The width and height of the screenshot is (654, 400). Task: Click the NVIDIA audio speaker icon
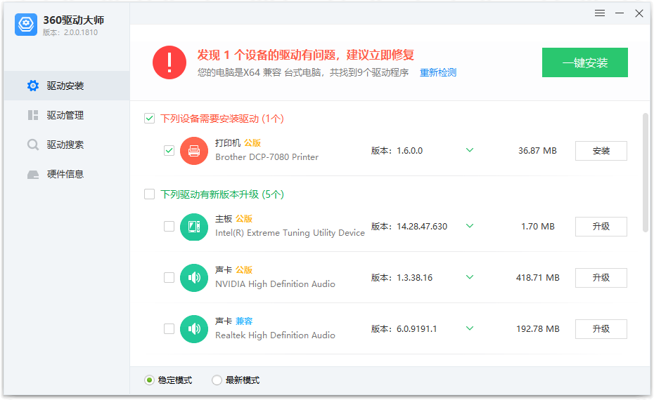point(194,278)
